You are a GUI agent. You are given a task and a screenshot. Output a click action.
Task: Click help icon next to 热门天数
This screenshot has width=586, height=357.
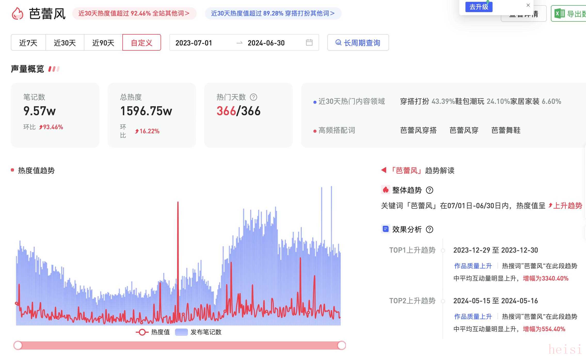tap(254, 97)
